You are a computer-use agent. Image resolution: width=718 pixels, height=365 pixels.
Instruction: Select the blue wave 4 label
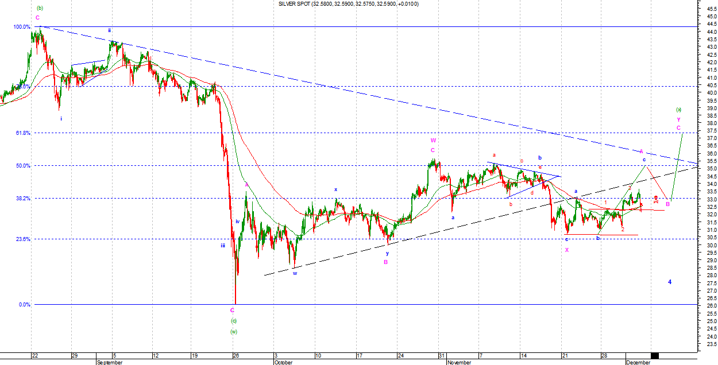coord(670,282)
